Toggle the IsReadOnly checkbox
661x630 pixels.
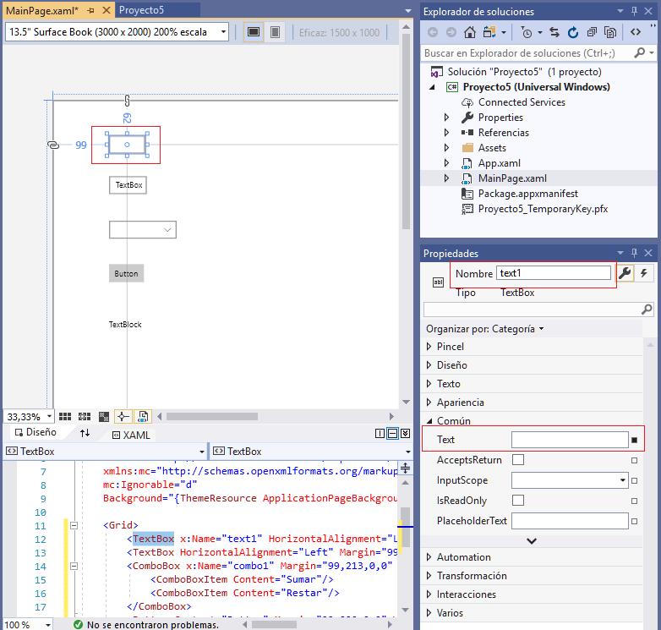(x=518, y=501)
